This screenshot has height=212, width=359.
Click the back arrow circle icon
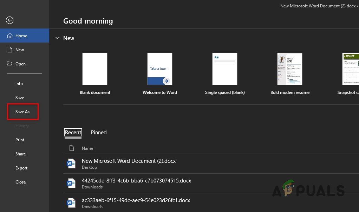pyautogui.click(x=10, y=20)
